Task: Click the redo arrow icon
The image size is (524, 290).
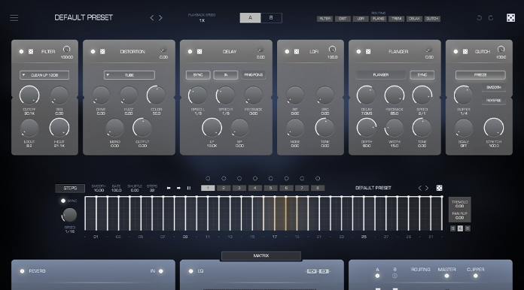Action: tap(491, 18)
